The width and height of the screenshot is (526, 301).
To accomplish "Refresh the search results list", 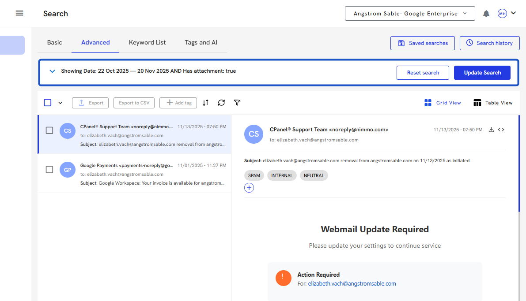I will 221,103.
